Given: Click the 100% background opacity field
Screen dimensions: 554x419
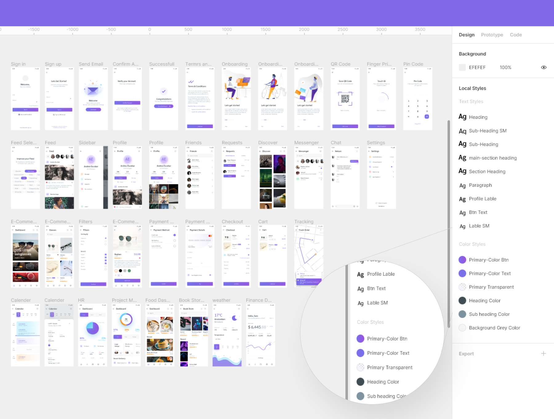Looking at the screenshot, I should pyautogui.click(x=505, y=67).
